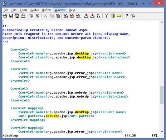Open Find and Replace toolbar icon

(x=66, y=16)
